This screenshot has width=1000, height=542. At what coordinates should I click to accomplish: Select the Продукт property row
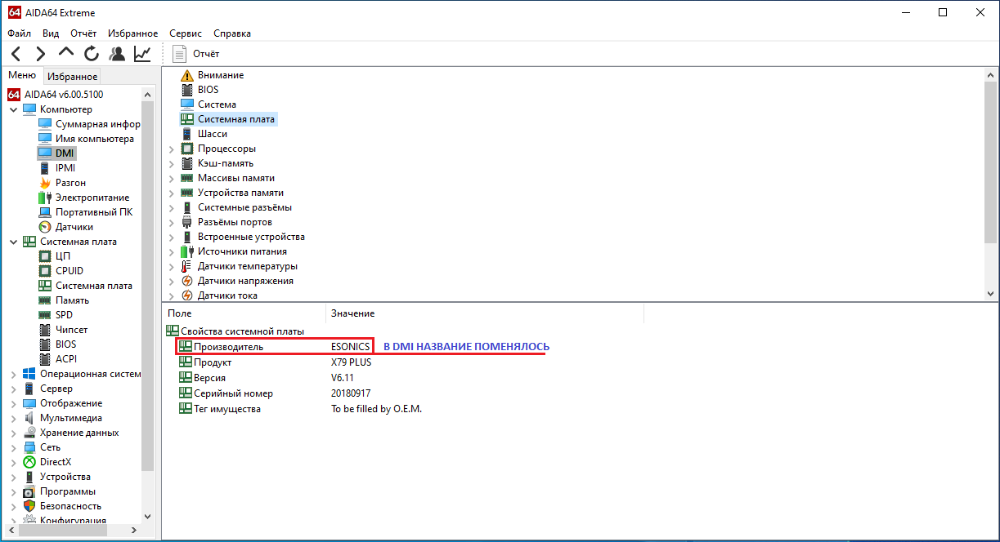point(275,362)
